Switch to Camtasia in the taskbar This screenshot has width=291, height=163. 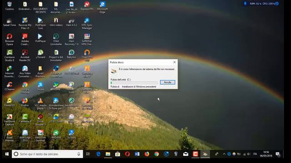195,154
